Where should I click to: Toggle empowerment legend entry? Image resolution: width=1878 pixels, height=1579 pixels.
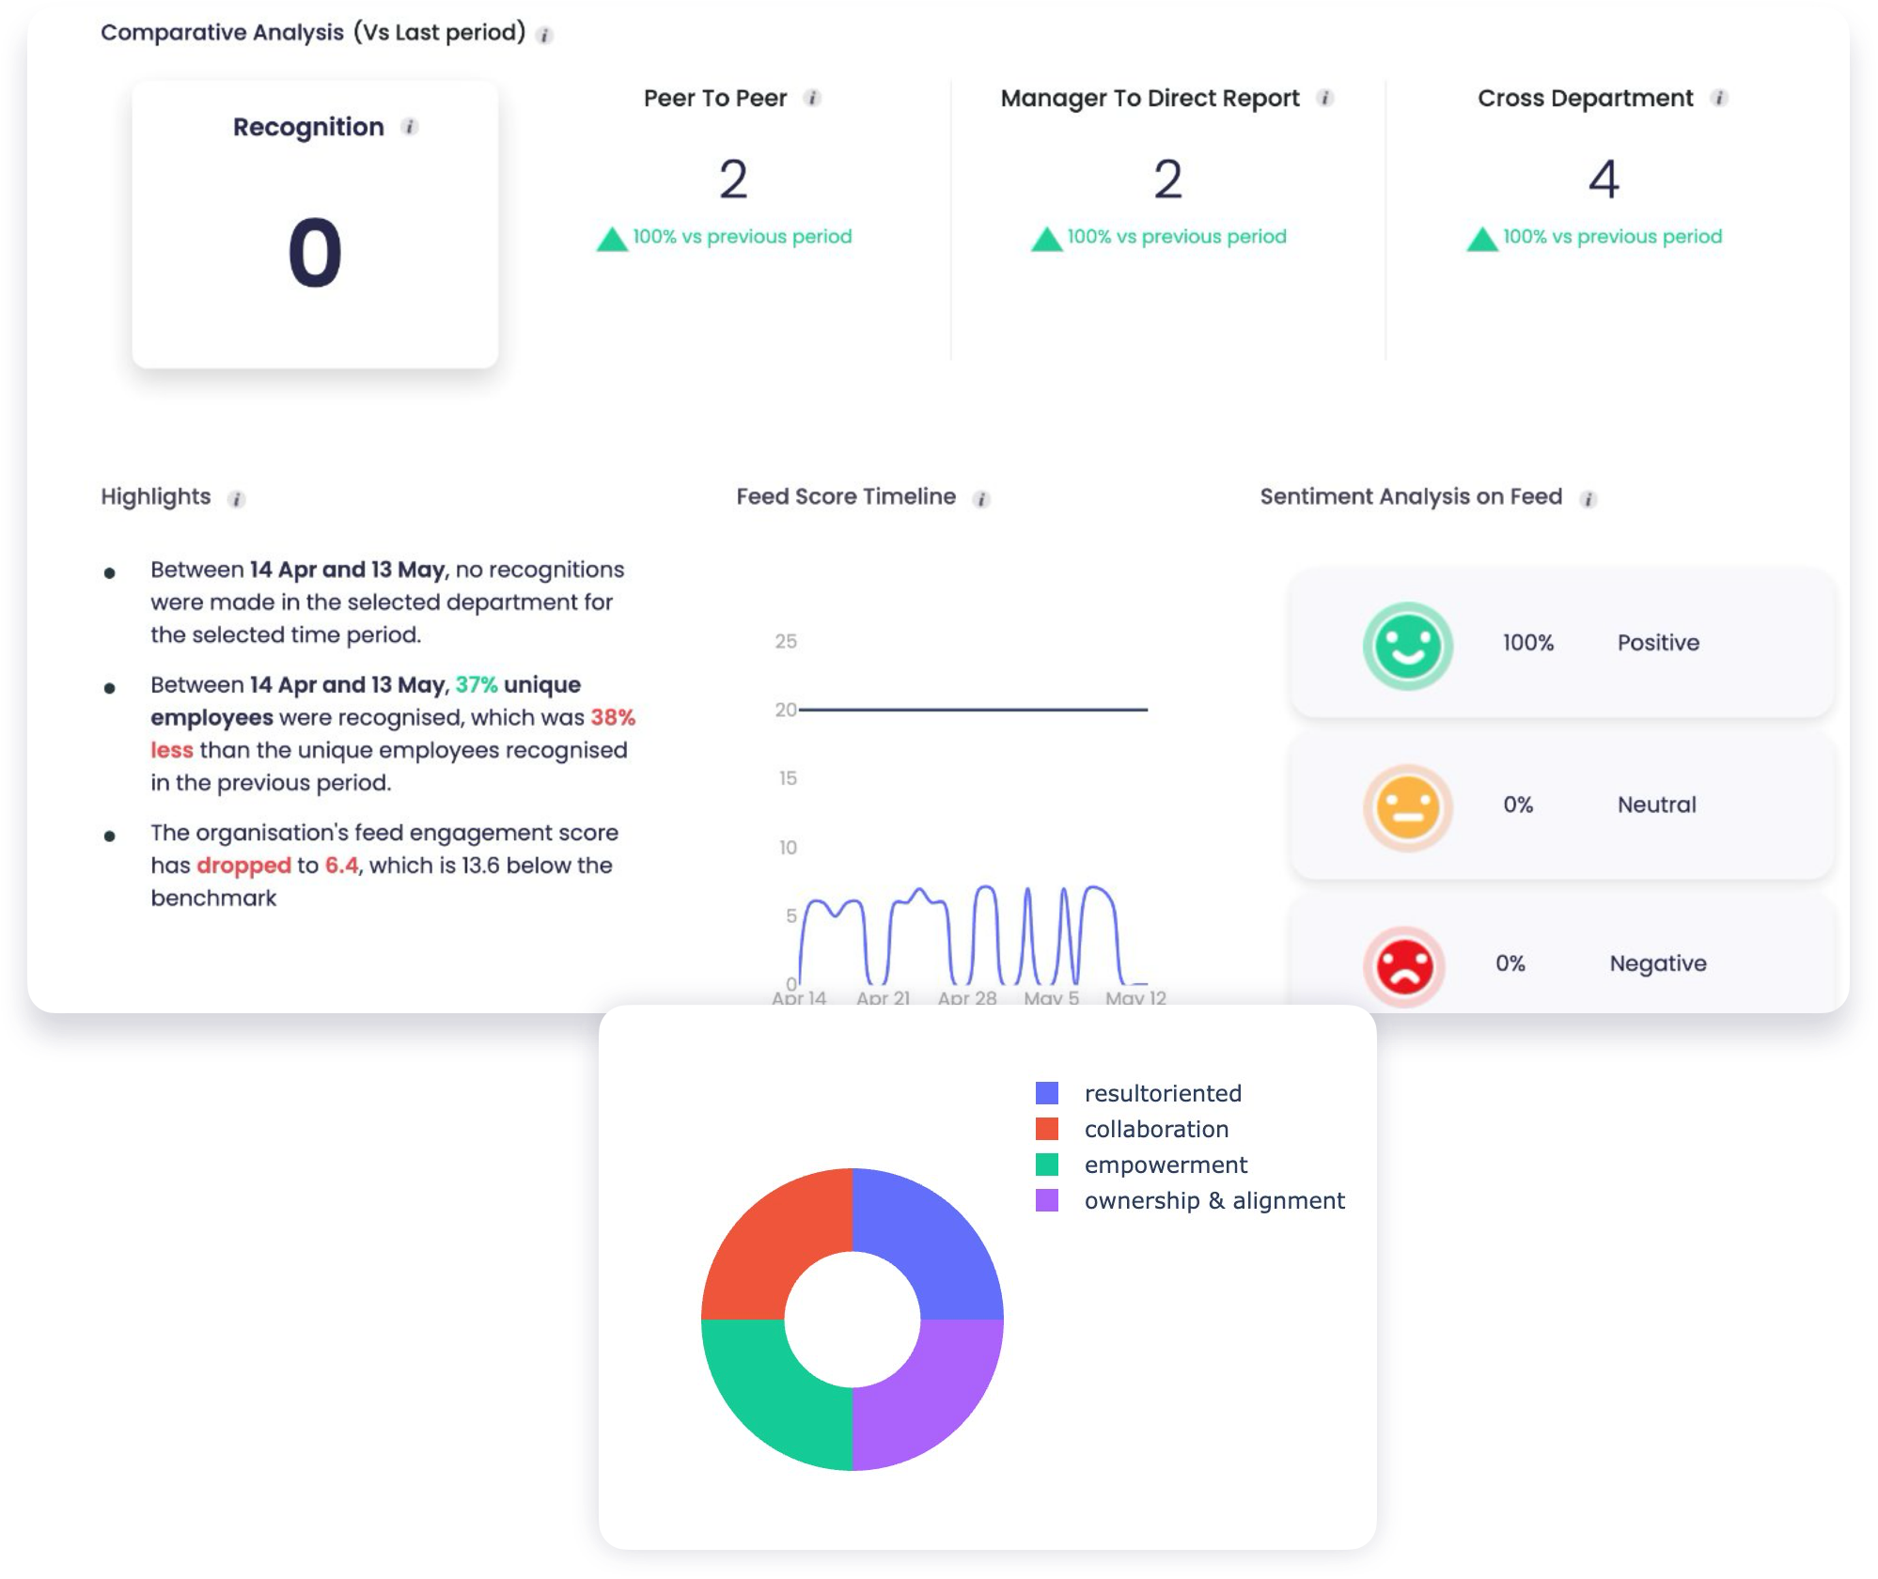[x=1166, y=1165]
